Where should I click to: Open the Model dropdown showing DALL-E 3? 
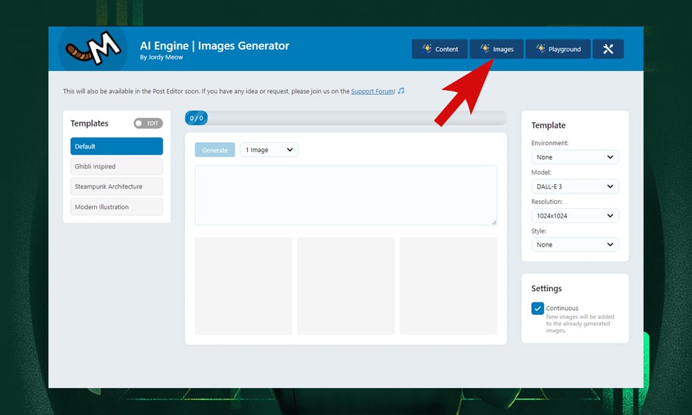574,186
